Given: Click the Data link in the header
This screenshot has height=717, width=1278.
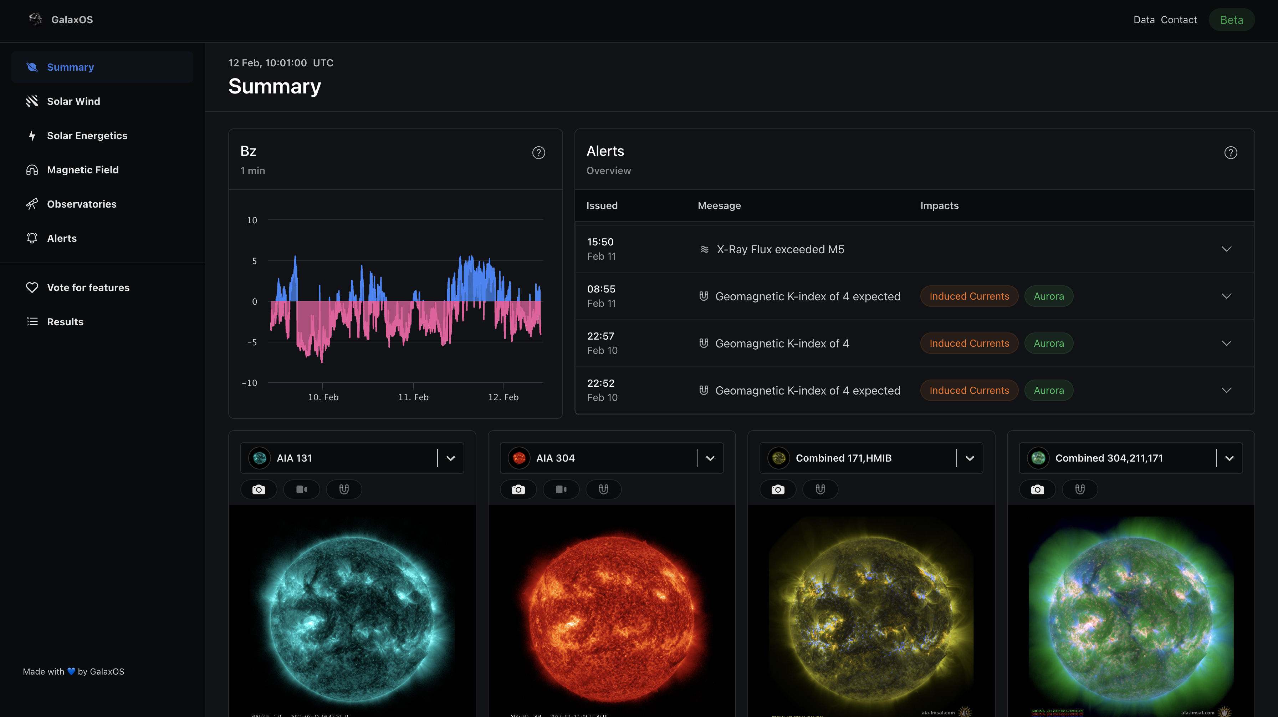Looking at the screenshot, I should pos(1144,20).
